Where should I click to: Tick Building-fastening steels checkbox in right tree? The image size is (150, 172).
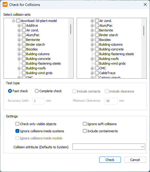(97, 54)
